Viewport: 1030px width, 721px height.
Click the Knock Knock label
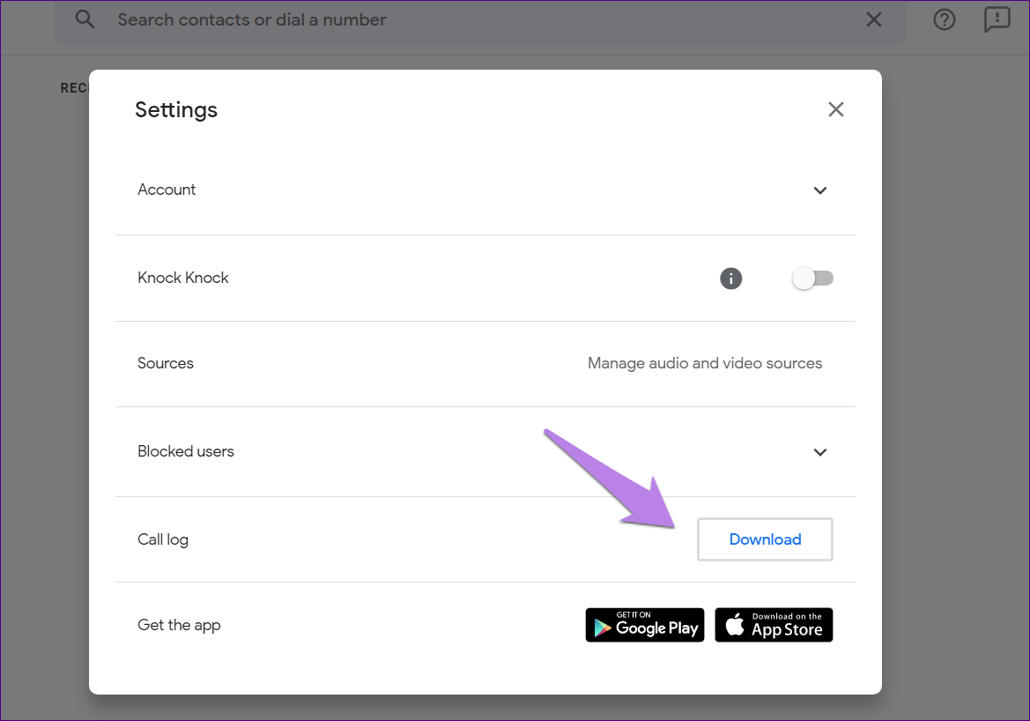click(x=183, y=278)
